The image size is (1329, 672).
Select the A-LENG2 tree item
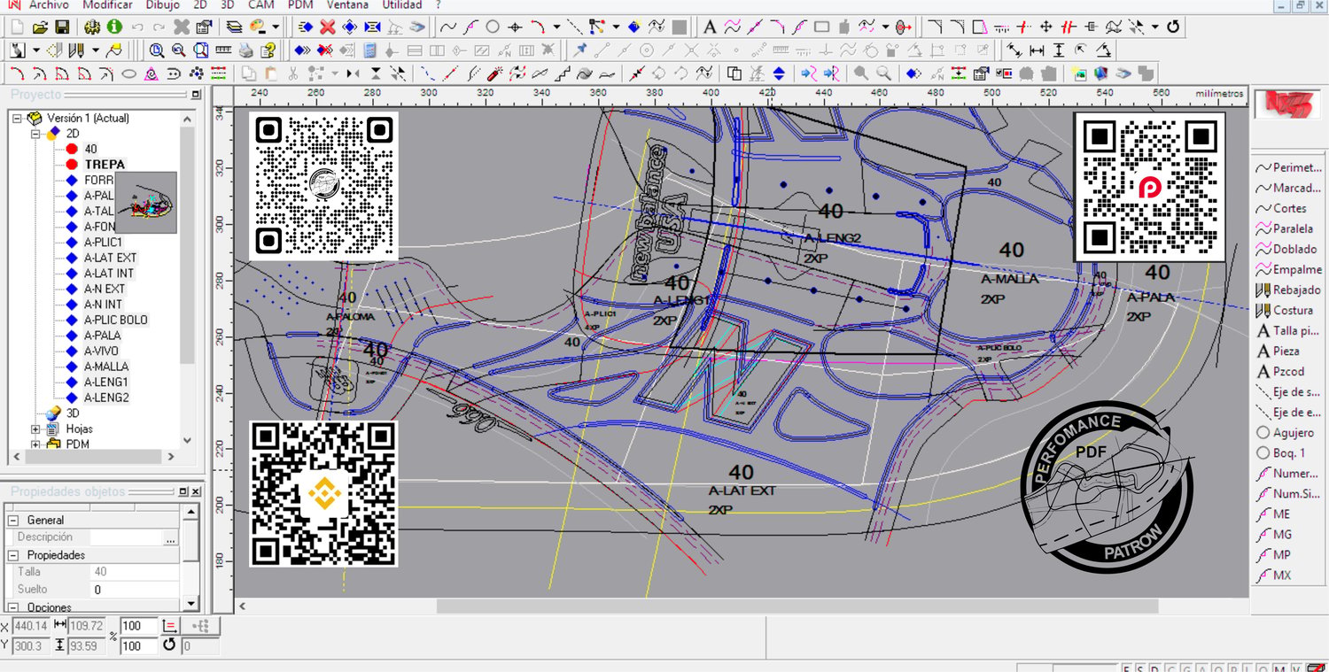[106, 398]
